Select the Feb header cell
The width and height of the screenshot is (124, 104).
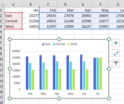48,10
